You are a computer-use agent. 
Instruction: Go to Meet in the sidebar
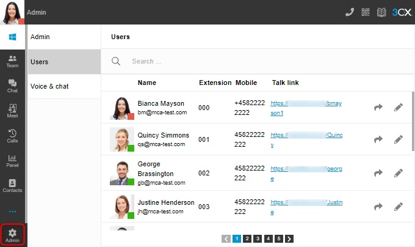click(x=12, y=111)
